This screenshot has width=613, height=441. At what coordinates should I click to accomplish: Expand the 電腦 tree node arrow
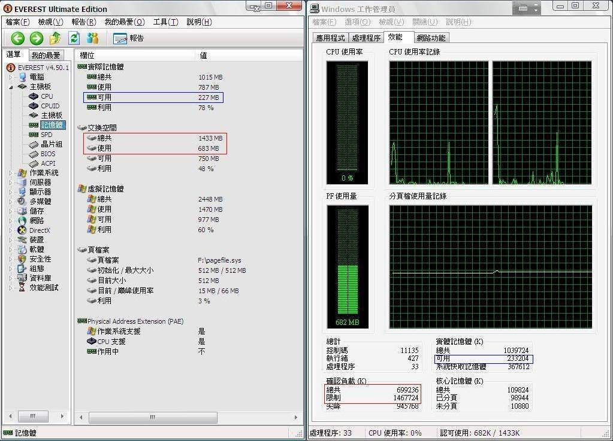tap(11, 77)
